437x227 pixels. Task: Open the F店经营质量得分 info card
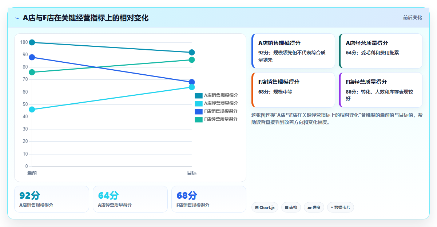381,90
